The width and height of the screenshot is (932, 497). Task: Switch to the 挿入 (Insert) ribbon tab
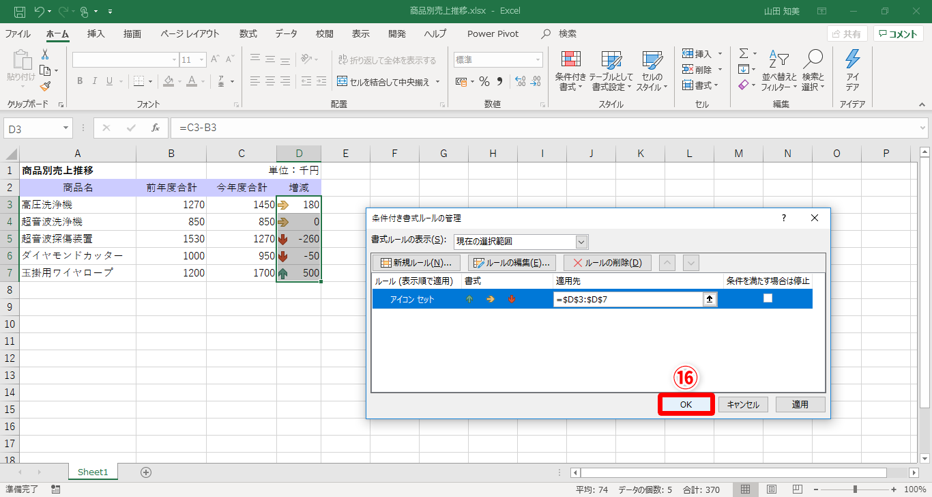coord(96,33)
